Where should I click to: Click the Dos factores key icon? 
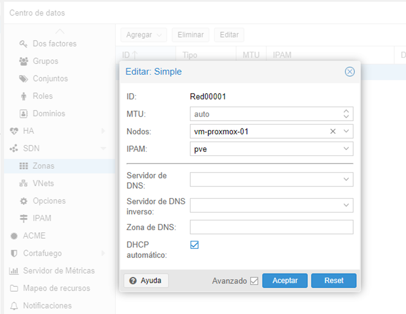pyautogui.click(x=24, y=44)
